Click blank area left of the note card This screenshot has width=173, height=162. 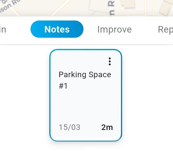pos(24,96)
